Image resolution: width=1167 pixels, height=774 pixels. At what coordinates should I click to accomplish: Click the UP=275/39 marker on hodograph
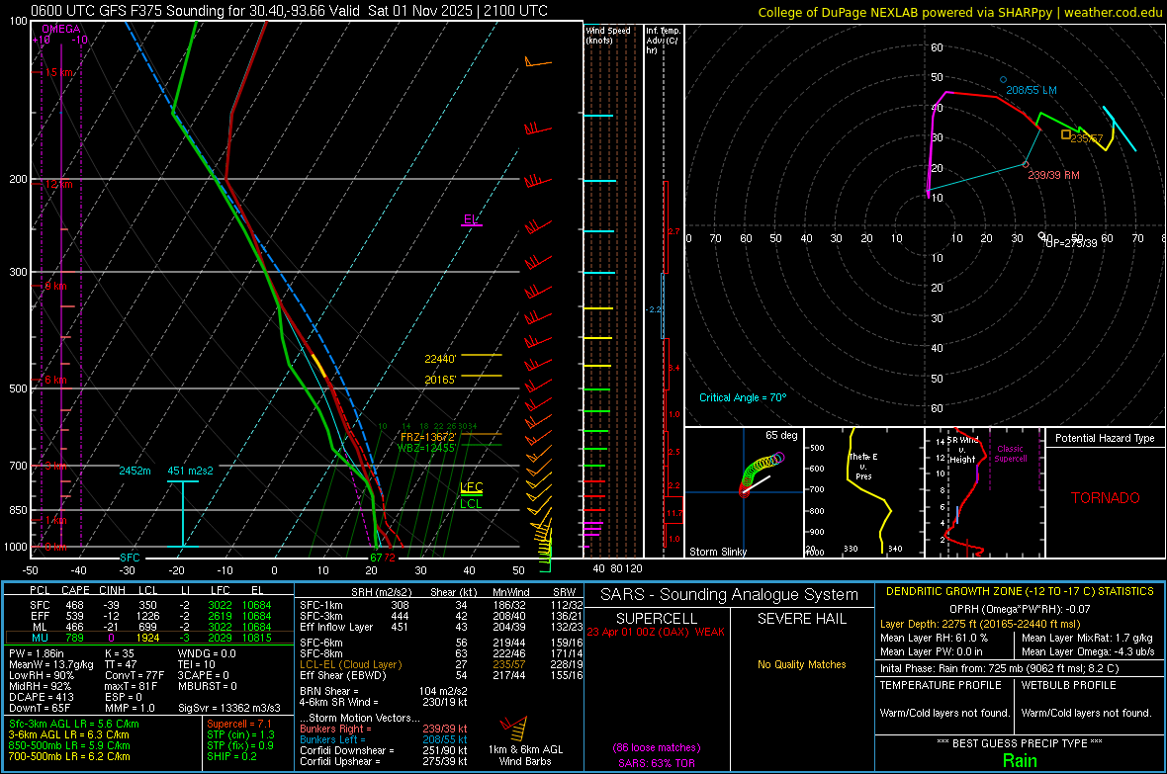pyautogui.click(x=1043, y=235)
